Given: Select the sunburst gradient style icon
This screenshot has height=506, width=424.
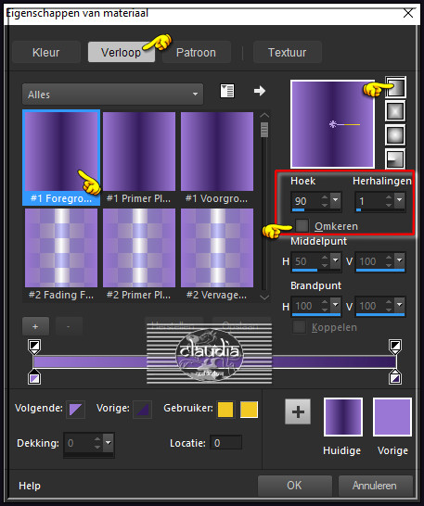Looking at the screenshot, I should coord(395,135).
